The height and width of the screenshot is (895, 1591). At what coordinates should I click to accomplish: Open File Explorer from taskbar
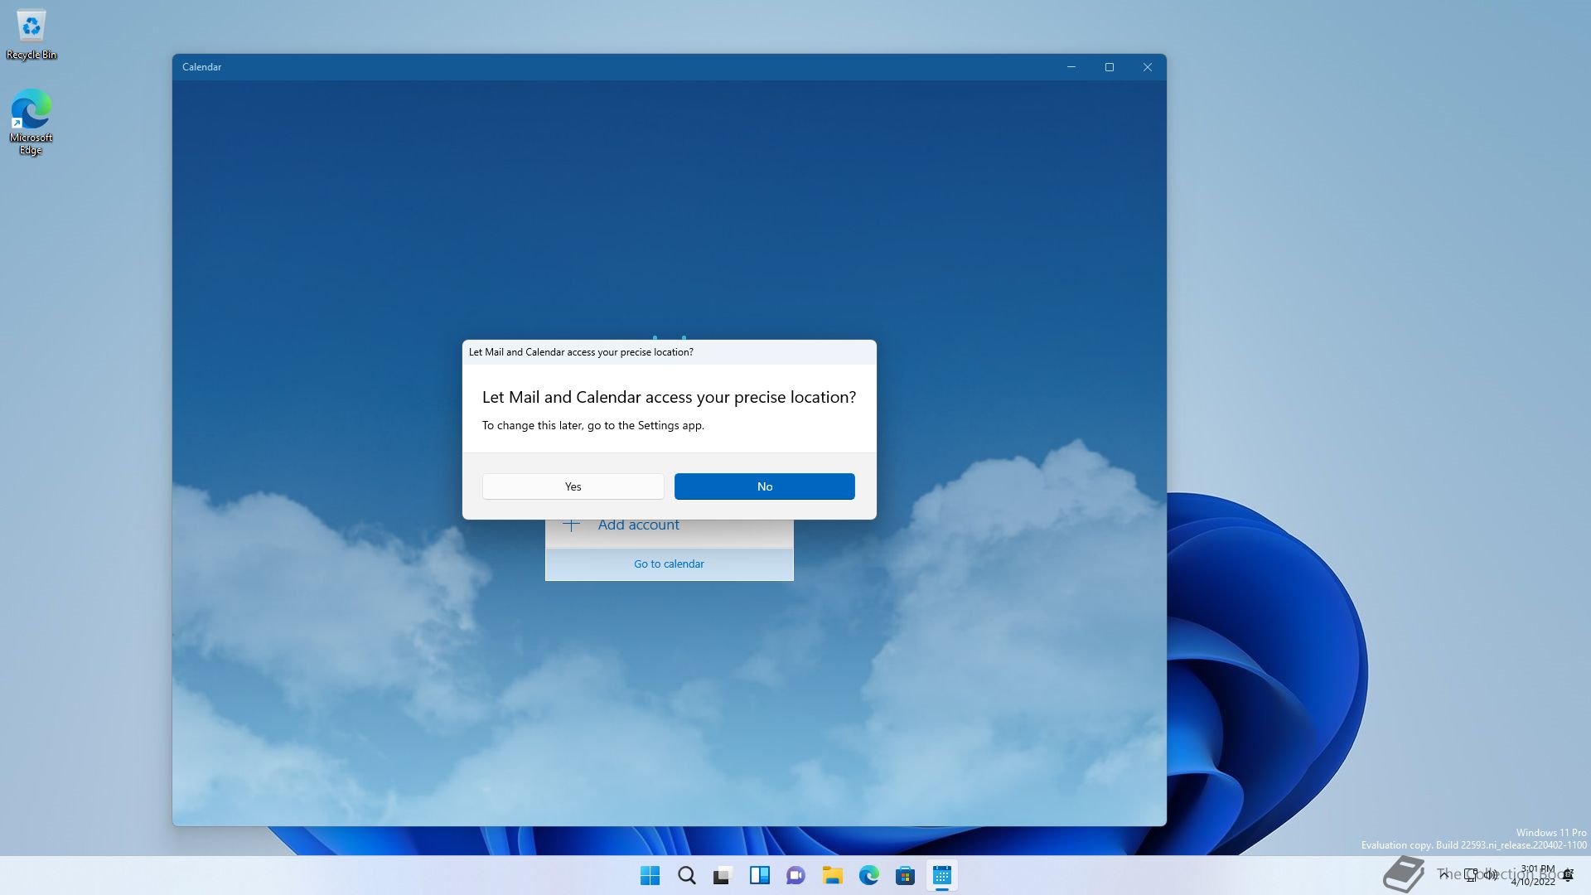[x=832, y=875]
